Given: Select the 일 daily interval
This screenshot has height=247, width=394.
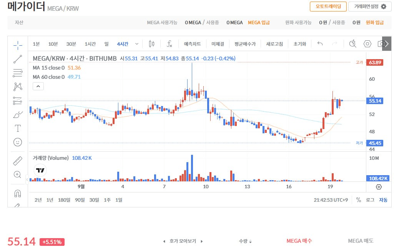Looking at the screenshot, I should (106, 44).
